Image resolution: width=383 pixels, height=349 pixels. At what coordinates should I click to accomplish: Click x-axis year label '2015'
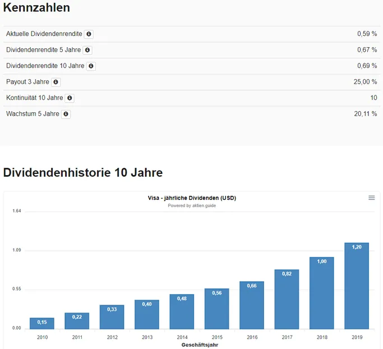tap(217, 337)
